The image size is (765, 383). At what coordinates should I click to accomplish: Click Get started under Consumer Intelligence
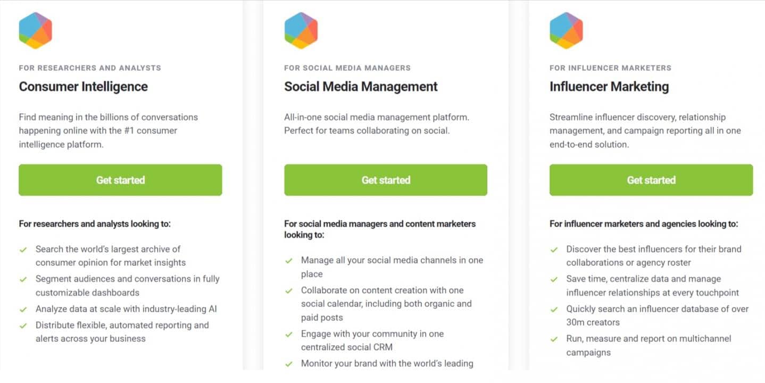coord(120,180)
